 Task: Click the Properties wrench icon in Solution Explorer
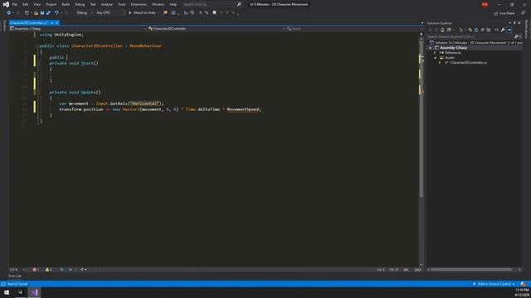click(x=503, y=30)
